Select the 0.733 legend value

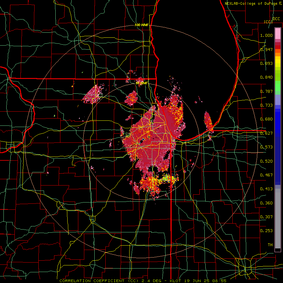click(266, 105)
